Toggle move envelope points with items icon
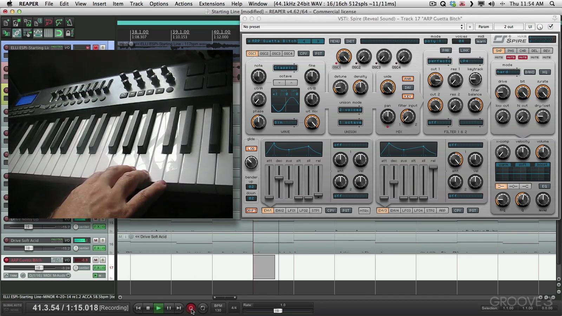562x316 pixels. tap(38, 33)
